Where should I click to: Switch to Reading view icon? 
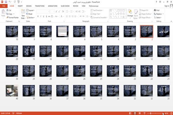click(x=140, y=113)
